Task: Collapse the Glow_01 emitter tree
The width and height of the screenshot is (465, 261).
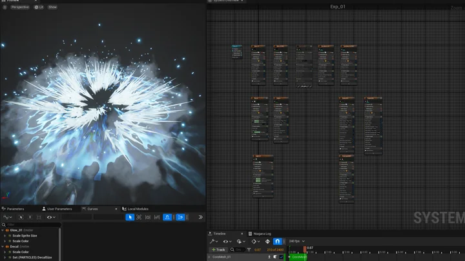Action: pyautogui.click(x=3, y=230)
